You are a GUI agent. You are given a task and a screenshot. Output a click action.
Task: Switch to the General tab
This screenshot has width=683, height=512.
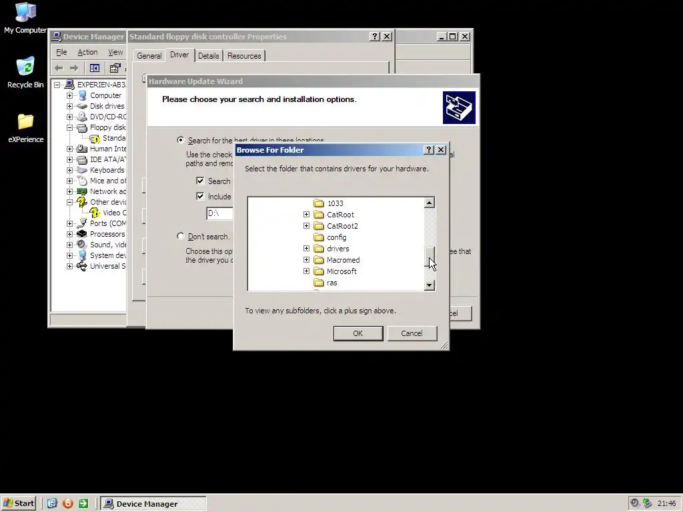pyautogui.click(x=149, y=56)
